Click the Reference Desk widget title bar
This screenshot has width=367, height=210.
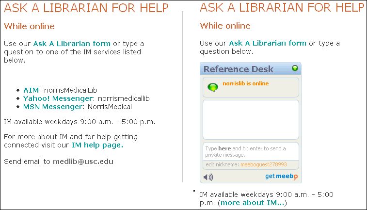pyautogui.click(x=251, y=69)
